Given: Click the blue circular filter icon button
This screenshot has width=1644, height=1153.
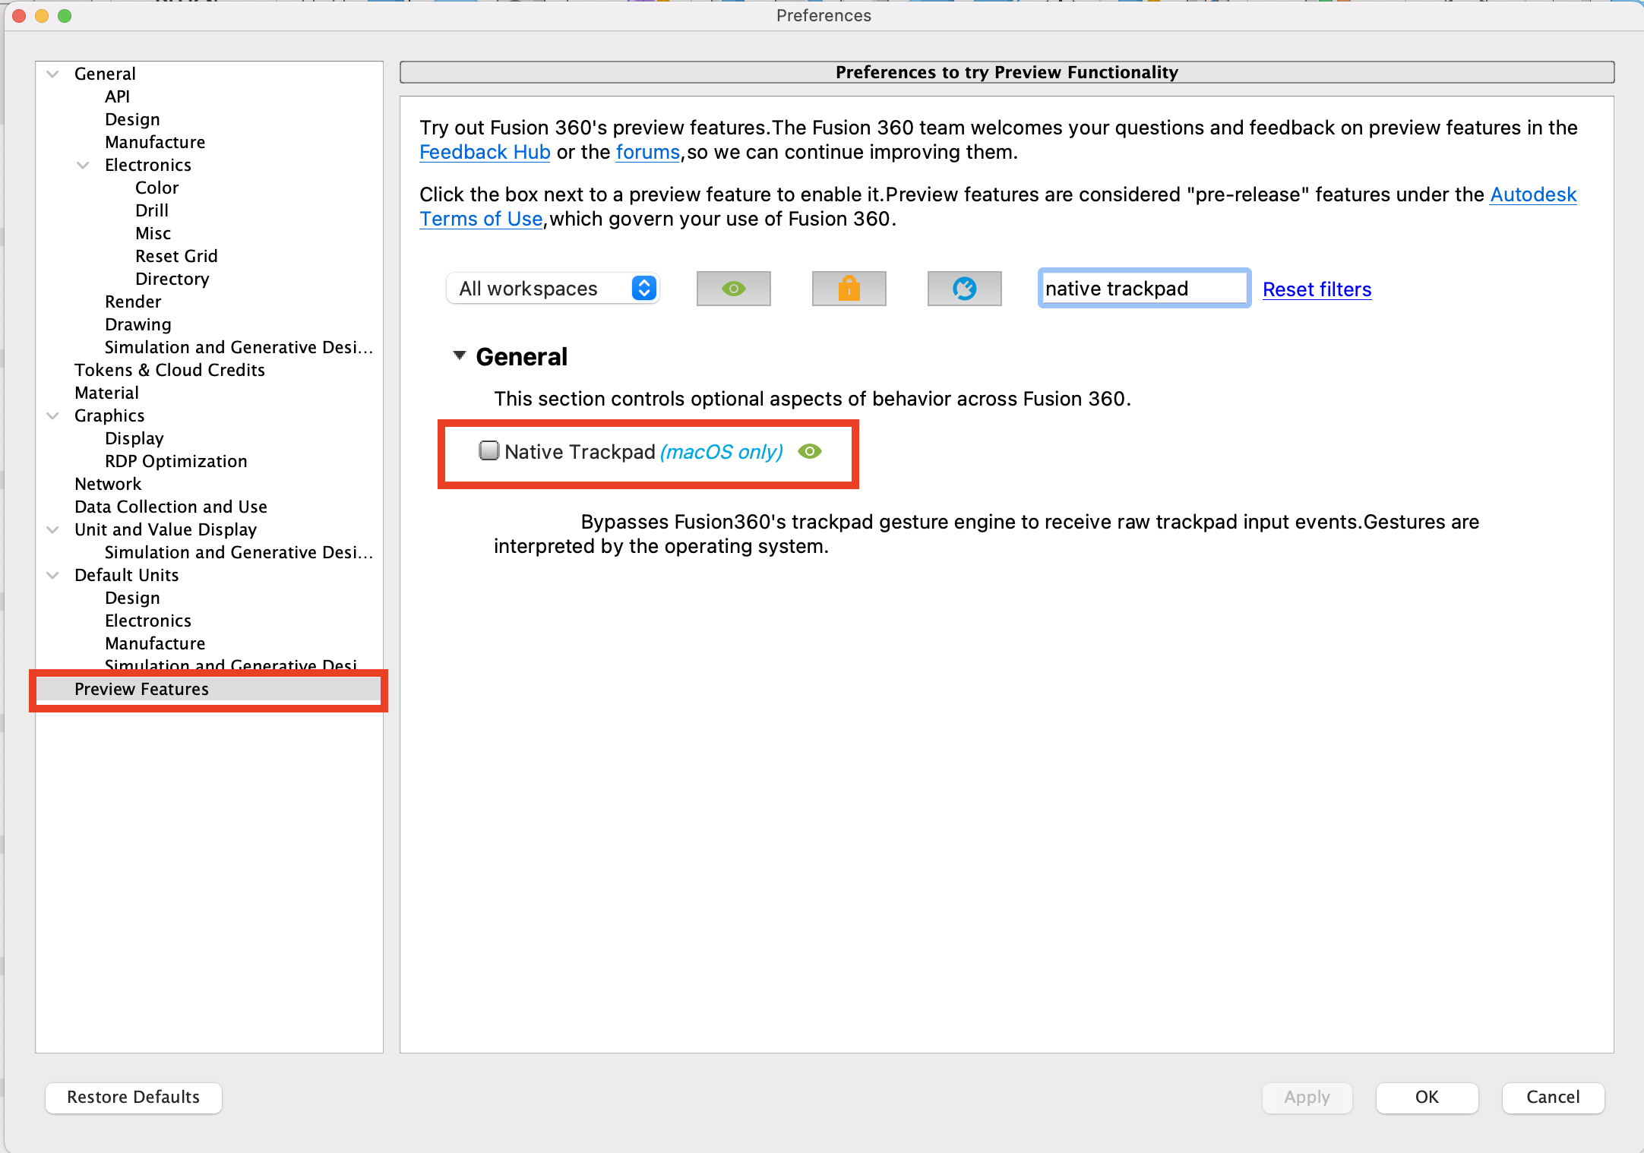Looking at the screenshot, I should [x=964, y=289].
